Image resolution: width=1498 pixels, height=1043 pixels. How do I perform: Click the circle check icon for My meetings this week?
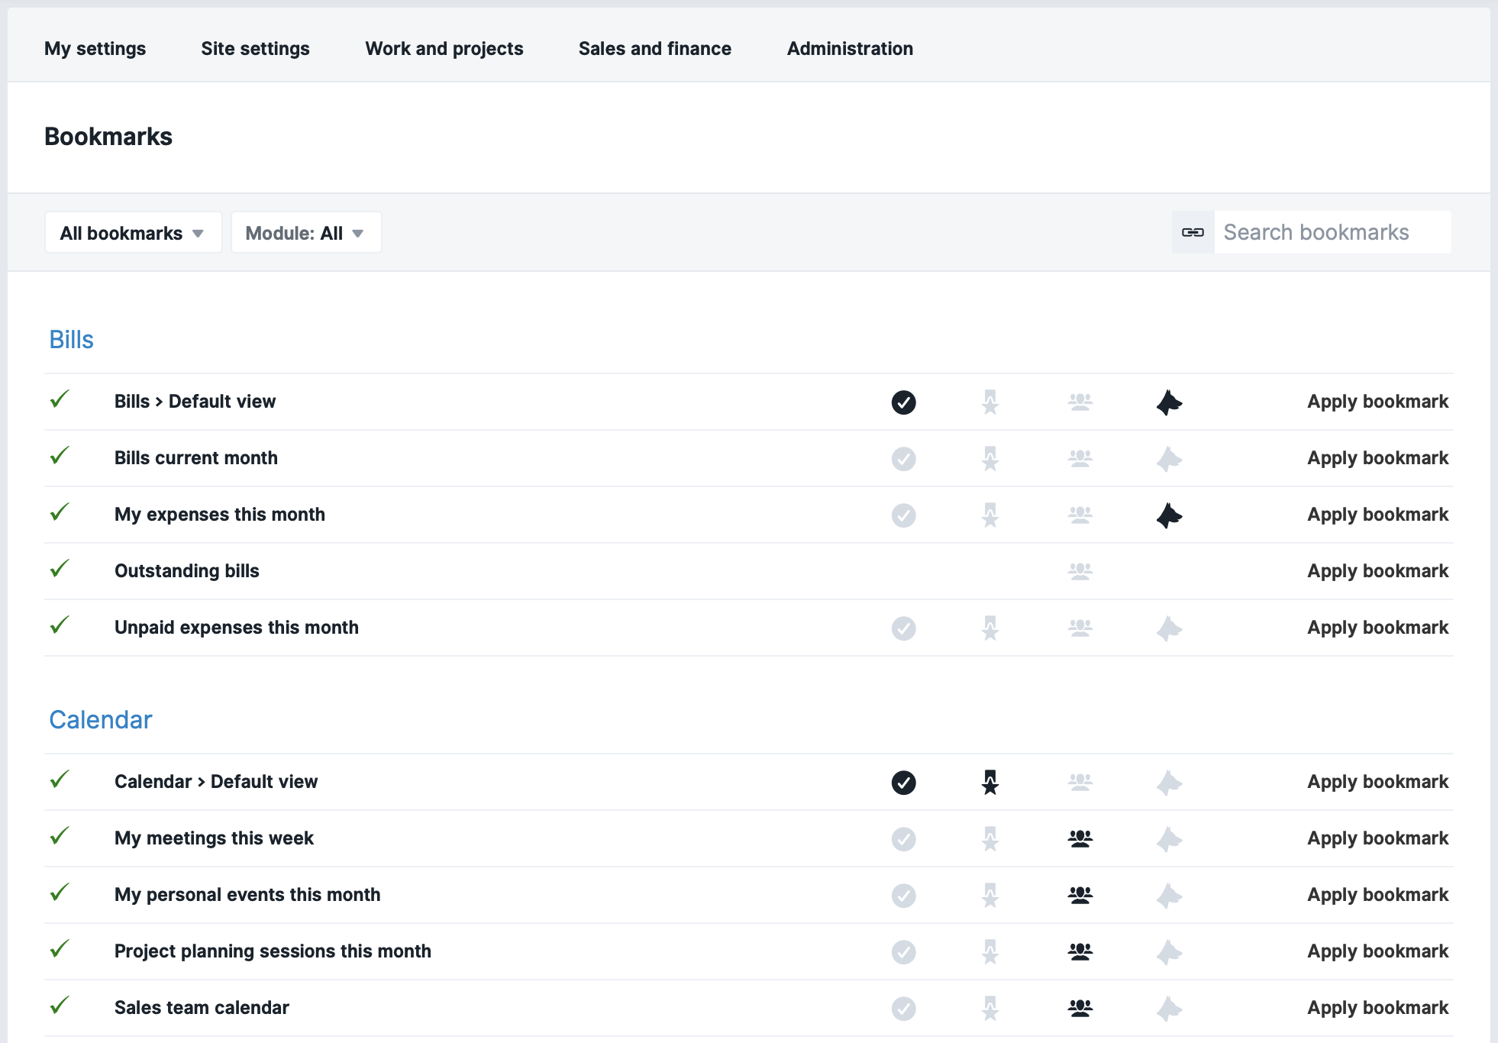click(903, 838)
